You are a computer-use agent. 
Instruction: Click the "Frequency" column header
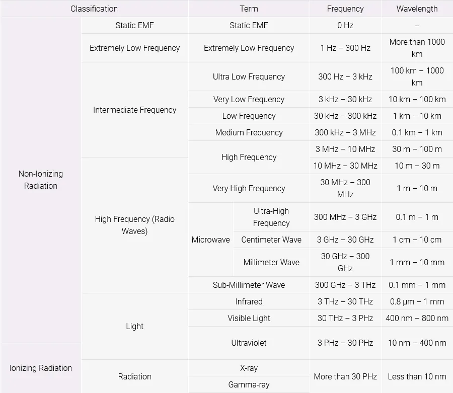coord(345,9)
